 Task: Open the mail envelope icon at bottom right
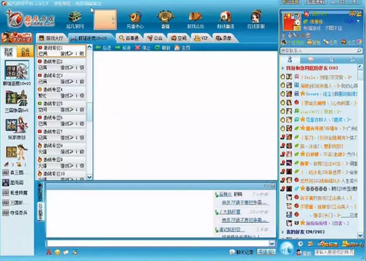point(311,244)
